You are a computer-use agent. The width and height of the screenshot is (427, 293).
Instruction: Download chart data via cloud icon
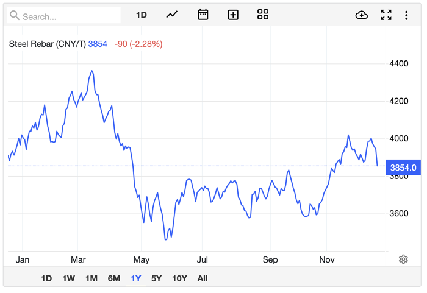tap(362, 15)
